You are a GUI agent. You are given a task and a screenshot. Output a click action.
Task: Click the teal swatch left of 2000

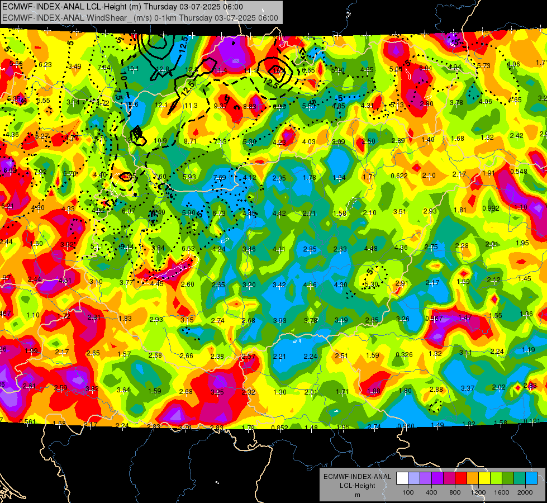point(520,478)
